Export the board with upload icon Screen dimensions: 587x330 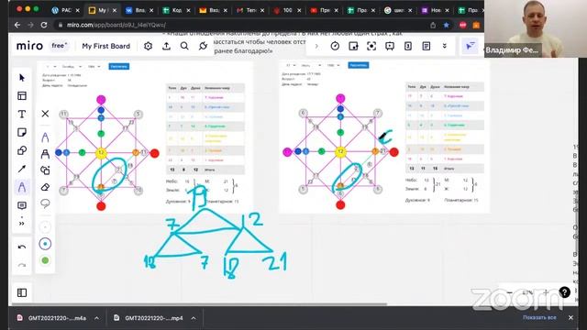[x=167, y=46]
